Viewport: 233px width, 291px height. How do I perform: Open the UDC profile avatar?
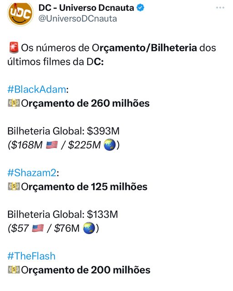click(20, 13)
